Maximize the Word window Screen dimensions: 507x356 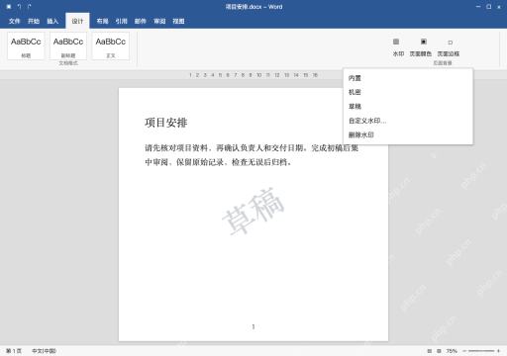point(489,7)
